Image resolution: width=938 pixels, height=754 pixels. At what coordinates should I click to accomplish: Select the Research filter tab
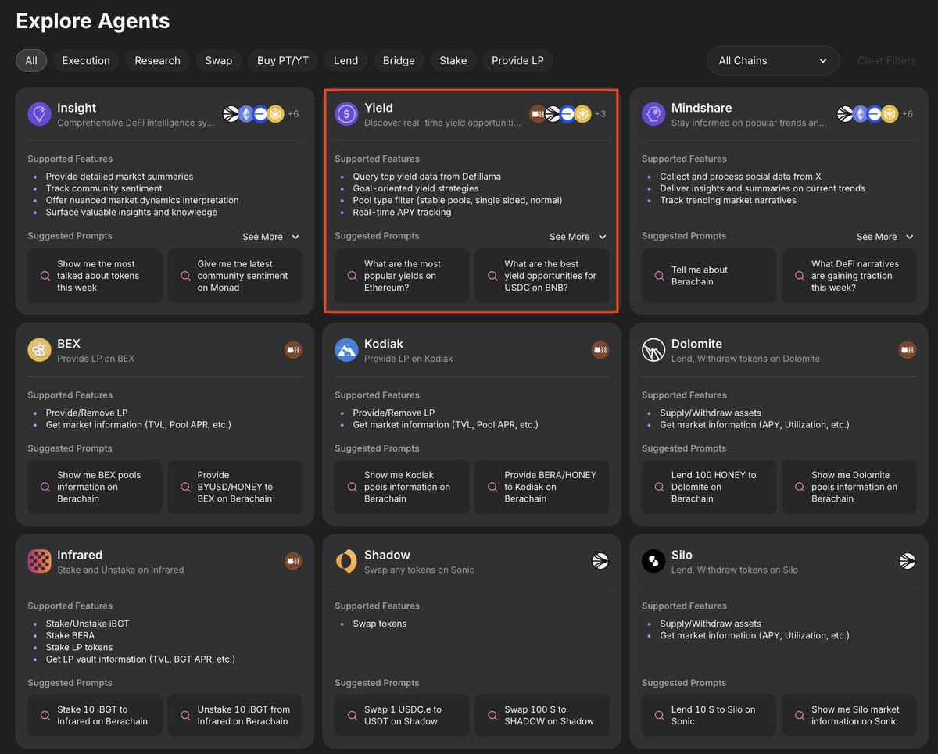click(157, 60)
